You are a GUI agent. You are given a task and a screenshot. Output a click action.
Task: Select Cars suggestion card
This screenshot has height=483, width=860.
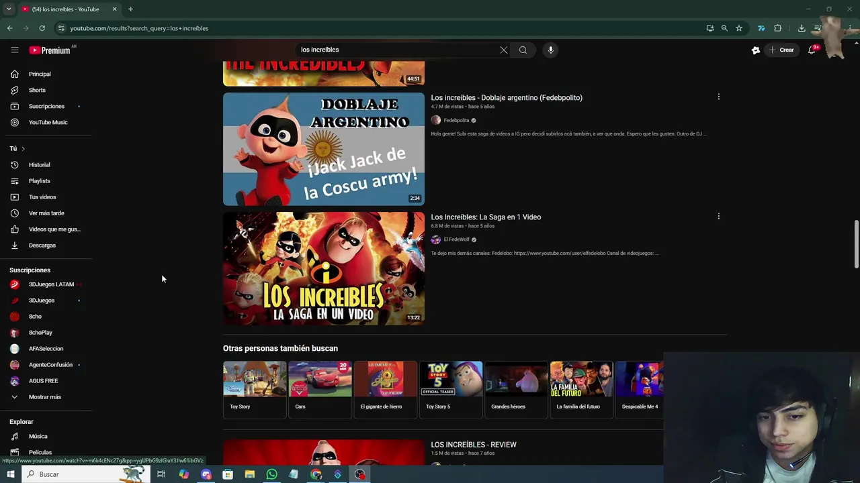tap(320, 389)
